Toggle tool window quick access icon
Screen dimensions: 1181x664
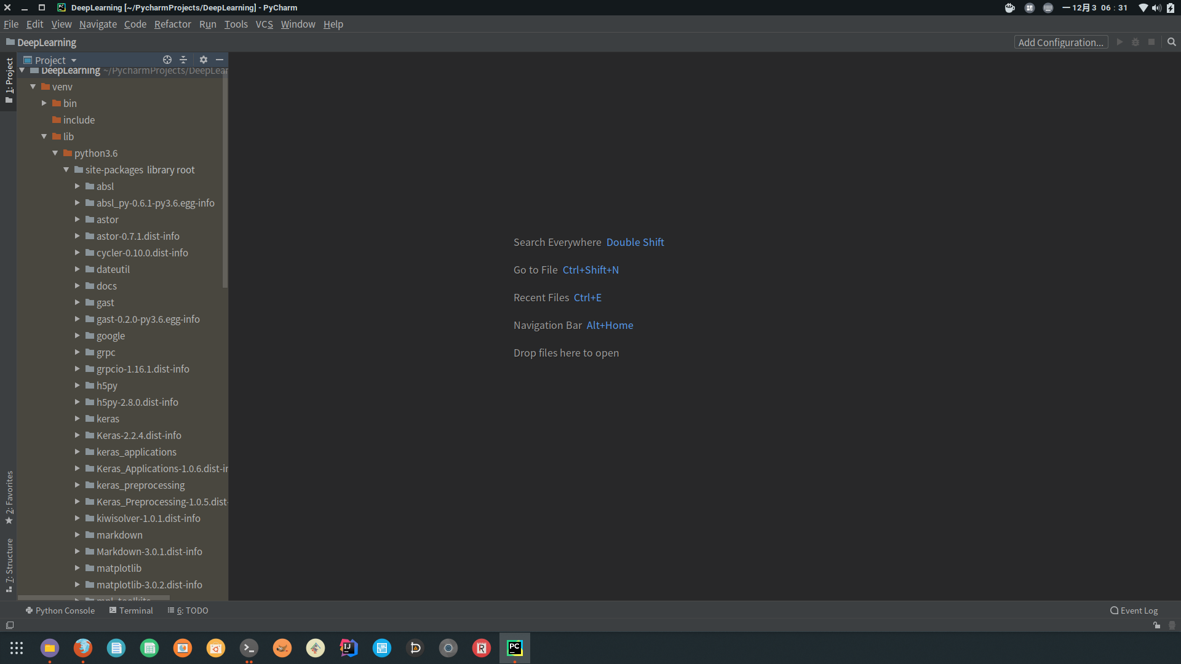(x=9, y=625)
